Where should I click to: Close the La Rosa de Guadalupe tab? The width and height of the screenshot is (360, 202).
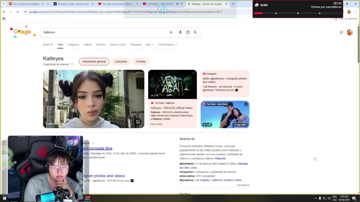[48, 4]
